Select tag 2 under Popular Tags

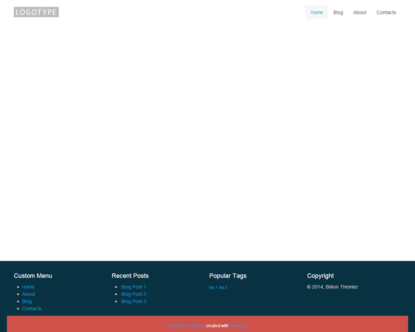click(223, 287)
